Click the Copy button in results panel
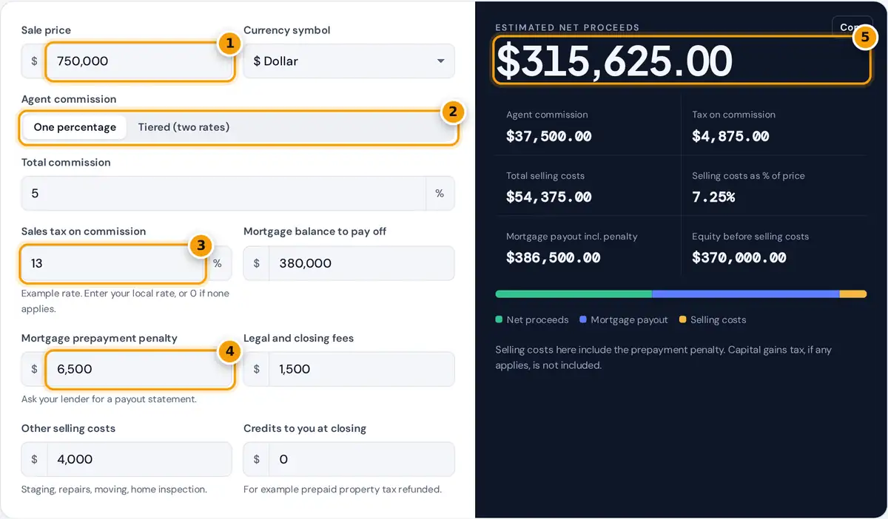888x519 pixels. pyautogui.click(x=852, y=27)
